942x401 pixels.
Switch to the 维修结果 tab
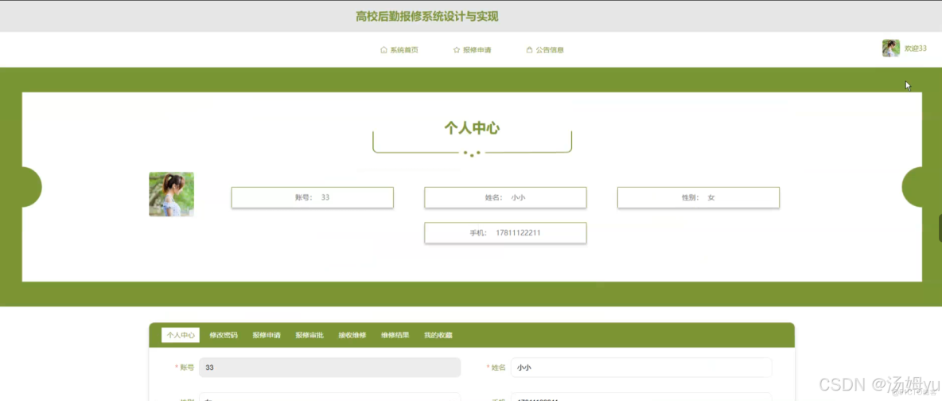point(395,335)
